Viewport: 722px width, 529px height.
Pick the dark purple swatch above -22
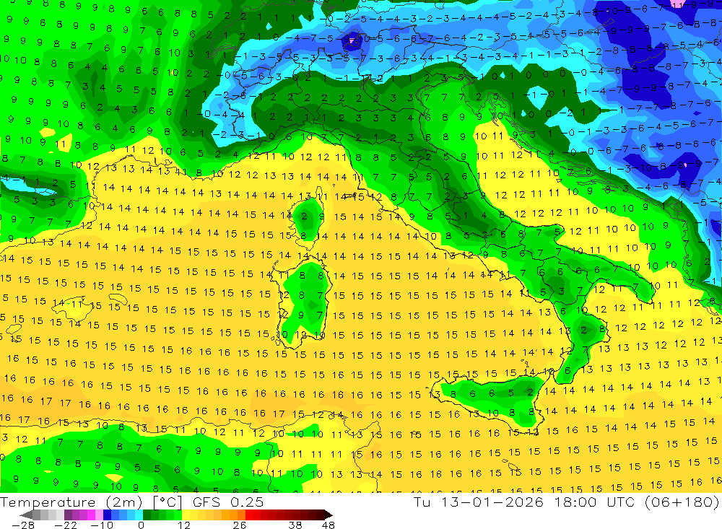click(x=68, y=515)
